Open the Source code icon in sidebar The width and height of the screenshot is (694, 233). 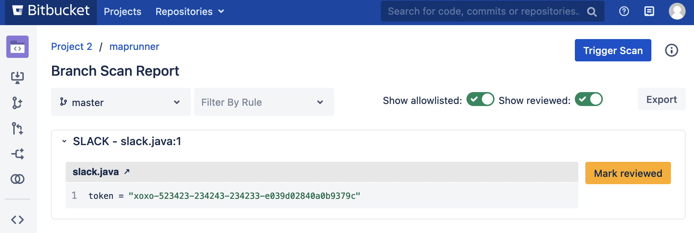click(x=17, y=219)
